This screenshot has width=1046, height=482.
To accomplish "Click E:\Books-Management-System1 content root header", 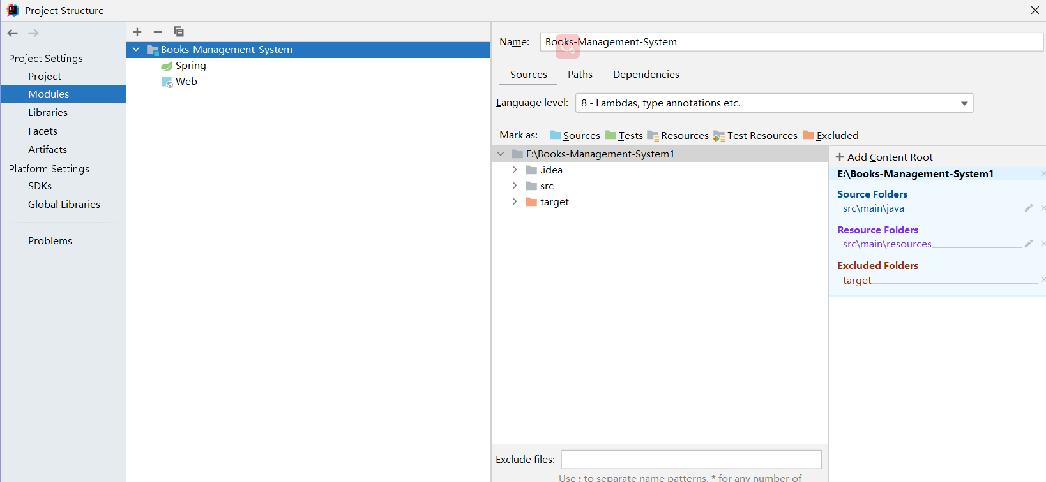I will 915,174.
